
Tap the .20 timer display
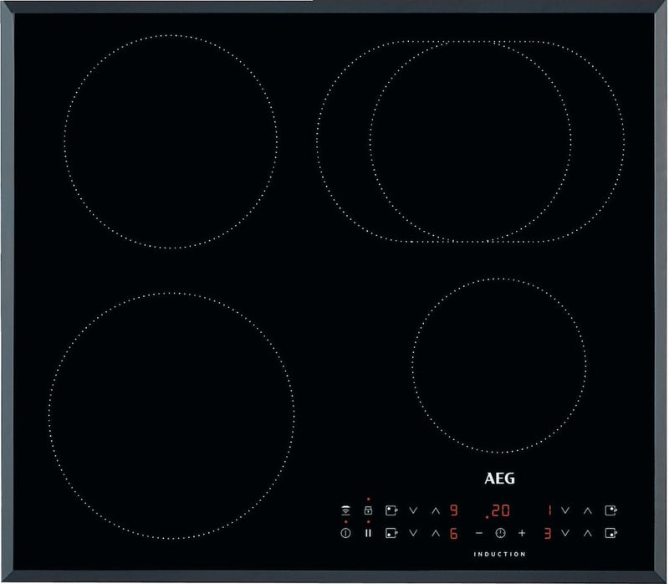tap(498, 510)
